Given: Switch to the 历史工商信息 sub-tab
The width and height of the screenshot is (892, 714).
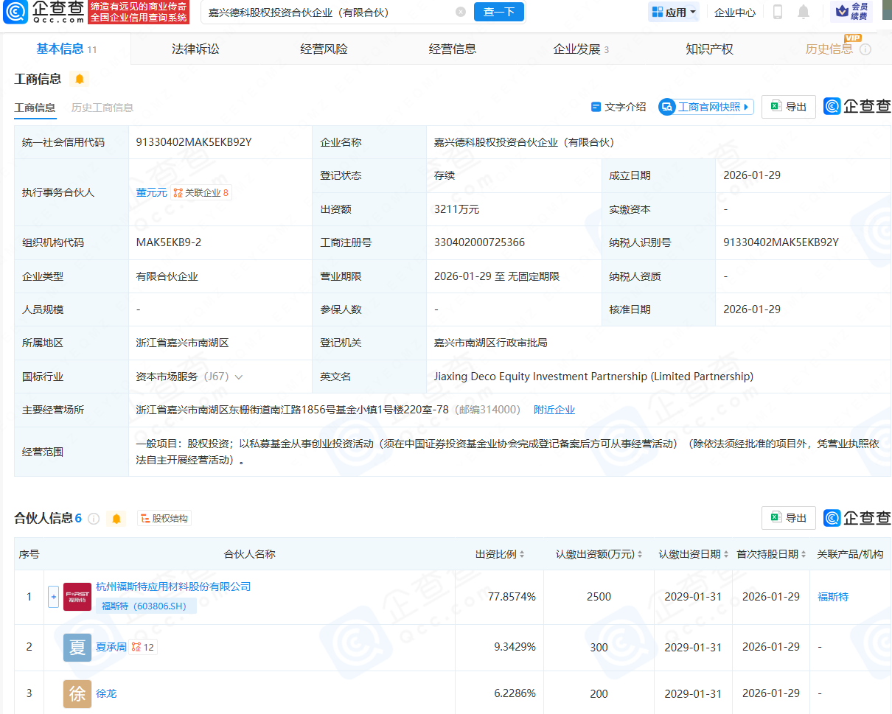Looking at the screenshot, I should click(x=102, y=108).
